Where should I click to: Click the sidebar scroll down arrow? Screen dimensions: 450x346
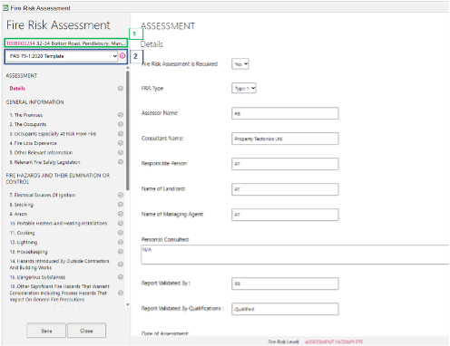(x=128, y=304)
